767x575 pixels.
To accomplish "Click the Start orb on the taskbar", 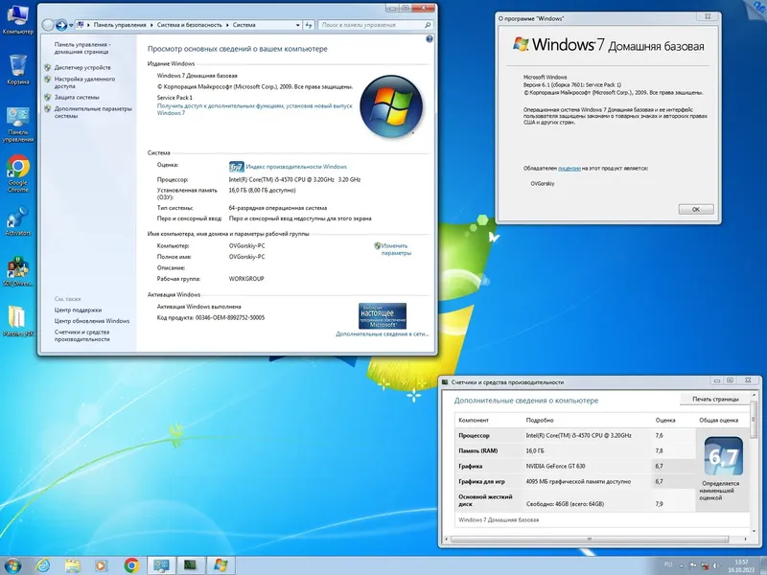I will coord(12,564).
